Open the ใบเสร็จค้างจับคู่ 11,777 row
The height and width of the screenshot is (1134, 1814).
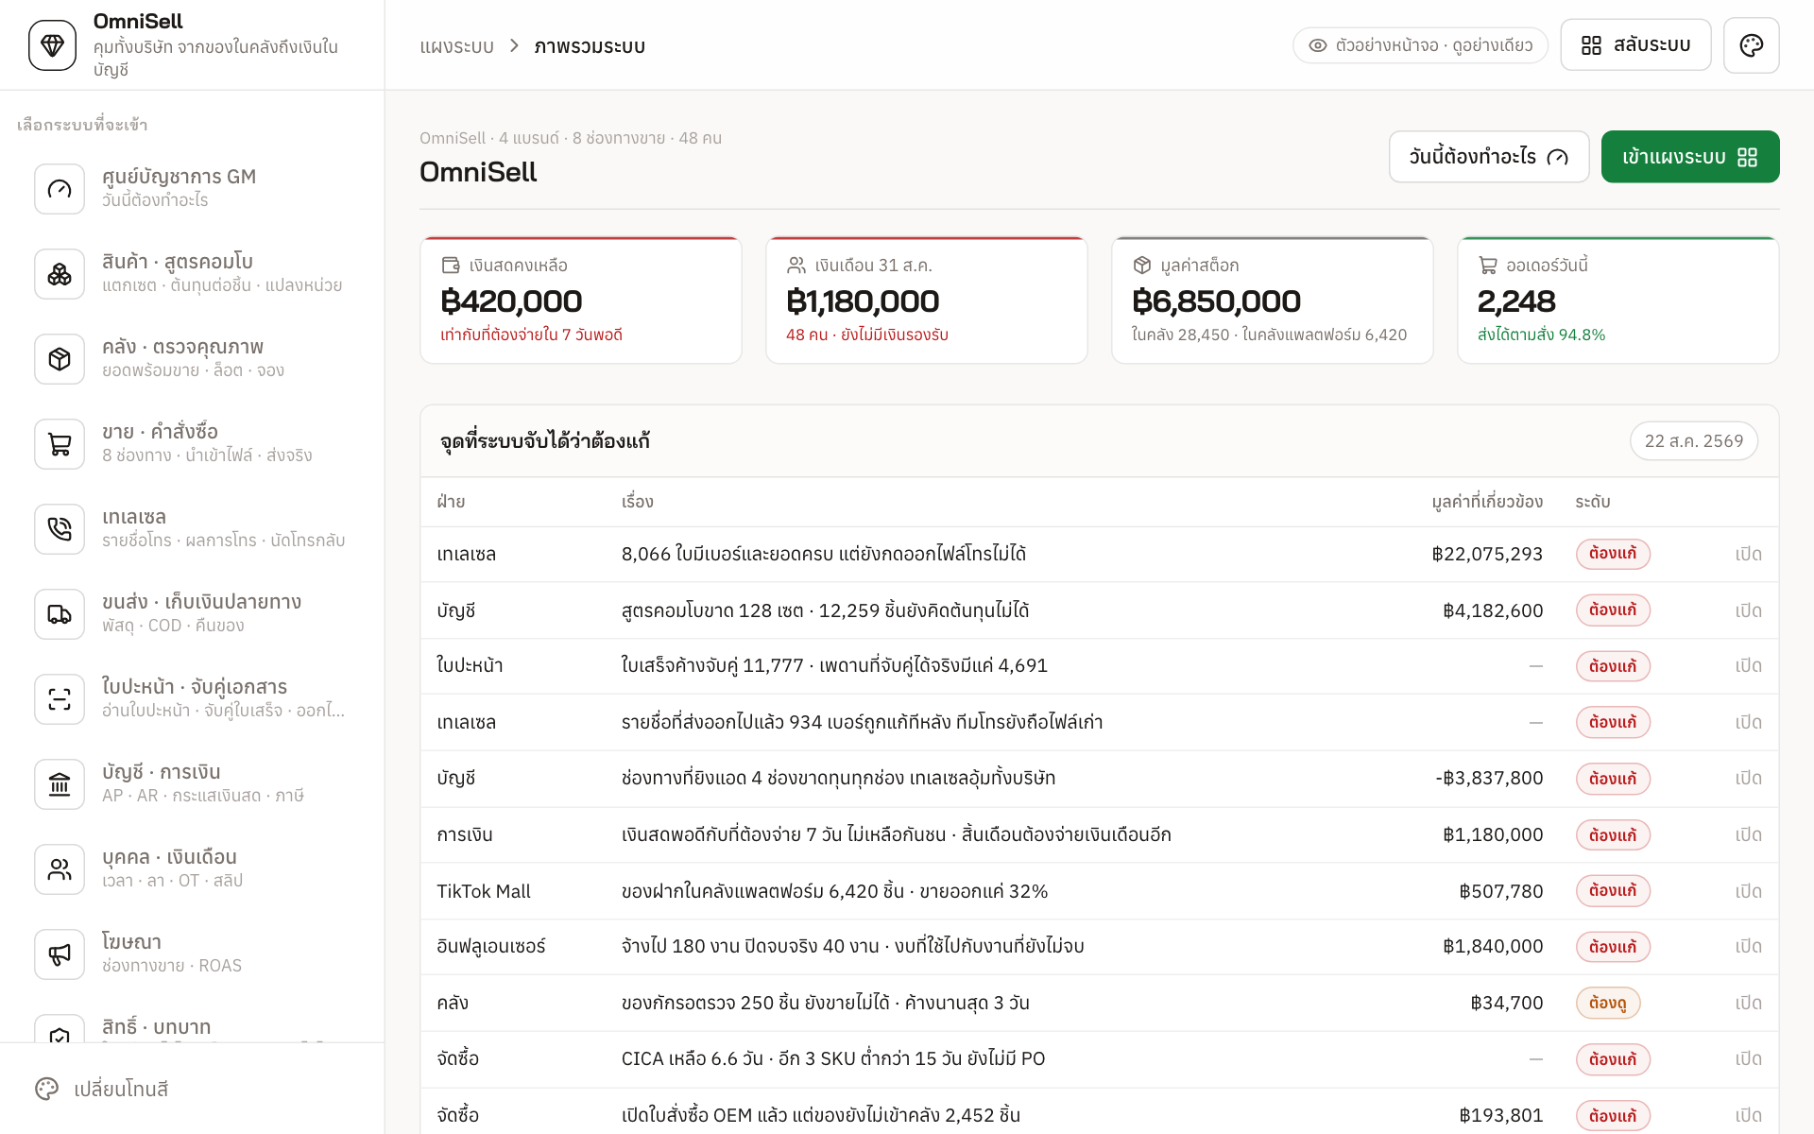click(1100, 666)
